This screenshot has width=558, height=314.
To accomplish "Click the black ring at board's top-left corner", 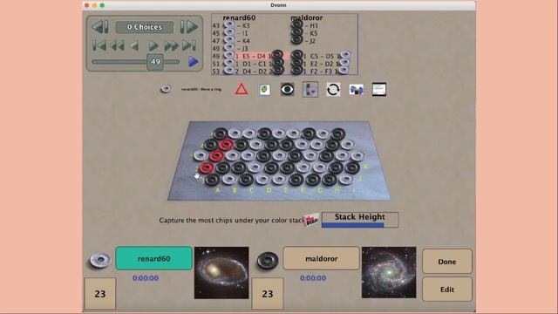I will (x=221, y=133).
